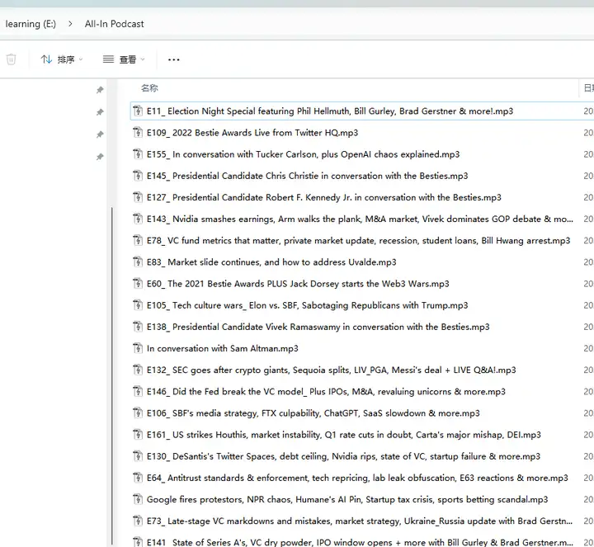Click the mp3 icon for E161_ US strikes Houthis

pos(138,435)
